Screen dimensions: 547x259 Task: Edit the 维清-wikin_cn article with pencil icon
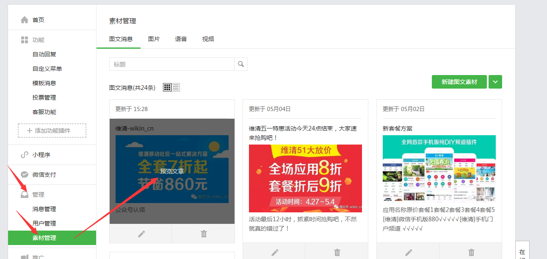141,234
